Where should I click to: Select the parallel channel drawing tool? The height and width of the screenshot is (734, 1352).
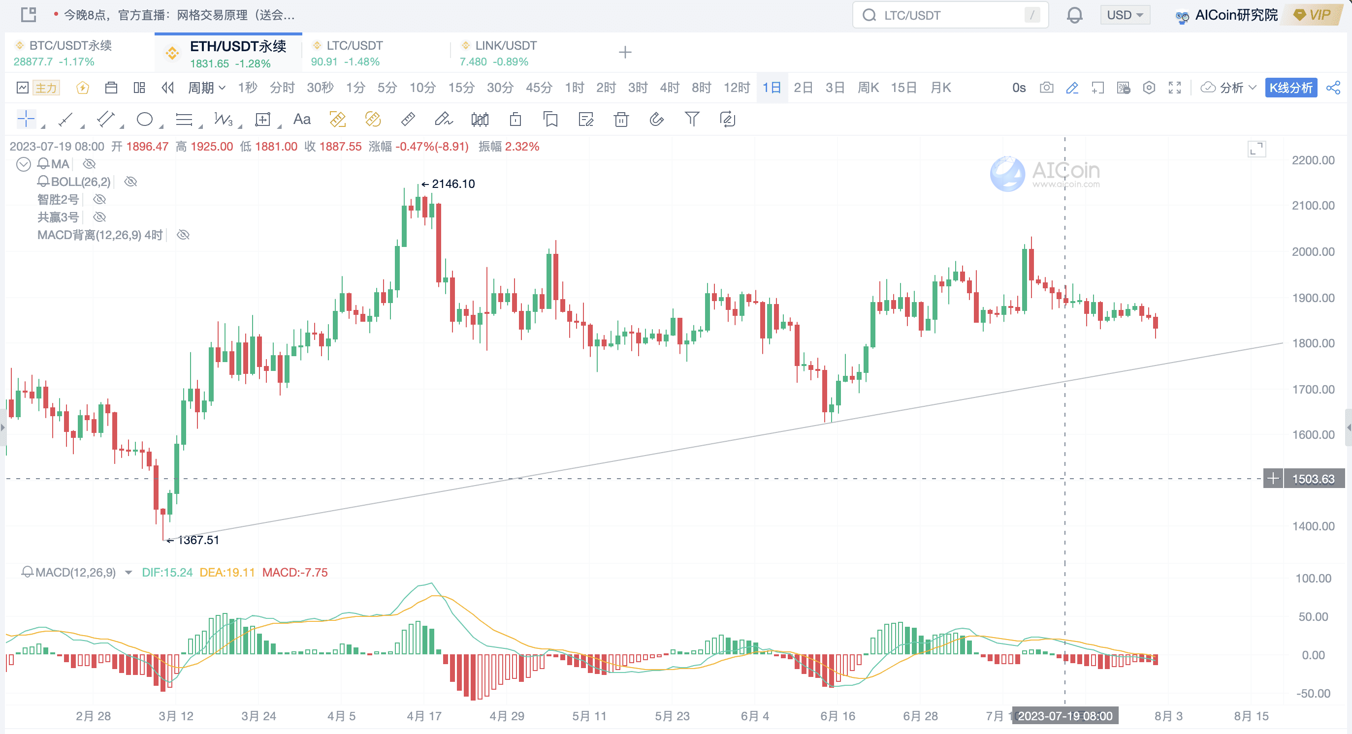105,119
